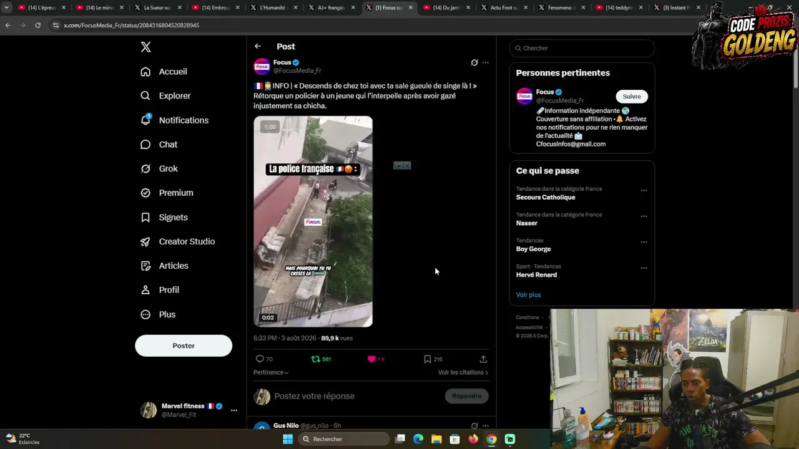Switch to the AJ+ français tab
Image resolution: width=799 pixels, height=449 pixels.
pos(331,7)
